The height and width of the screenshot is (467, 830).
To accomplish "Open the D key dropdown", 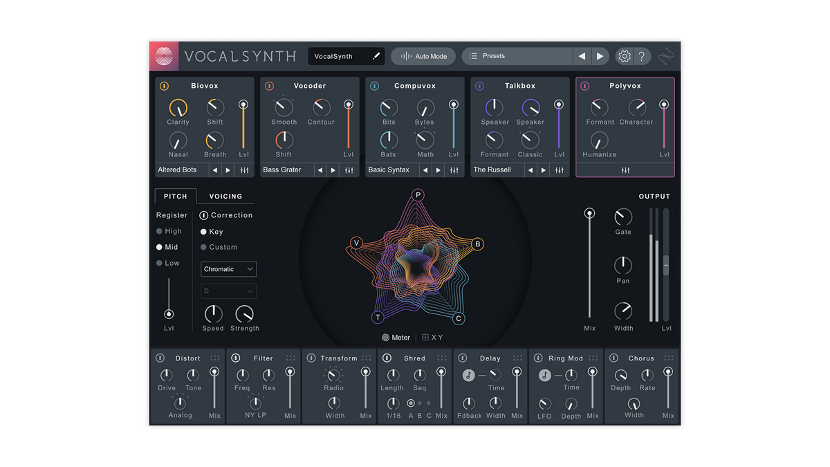I will click(x=229, y=291).
